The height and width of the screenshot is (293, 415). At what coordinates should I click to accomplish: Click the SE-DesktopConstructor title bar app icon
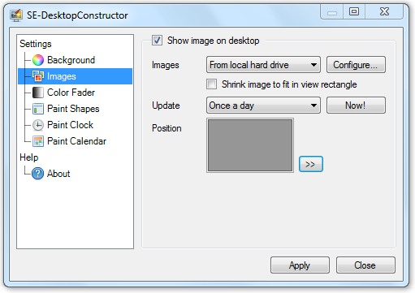pyautogui.click(x=16, y=15)
